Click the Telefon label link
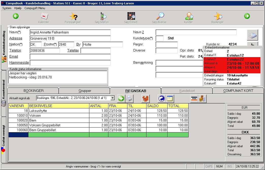 (15, 50)
